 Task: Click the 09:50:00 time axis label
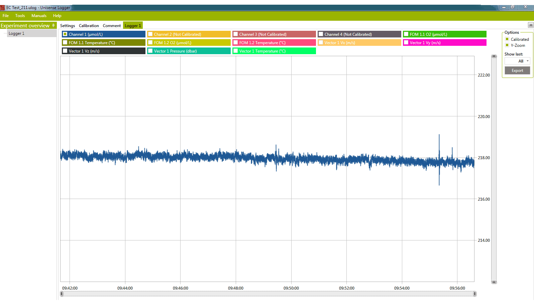pos(291,288)
